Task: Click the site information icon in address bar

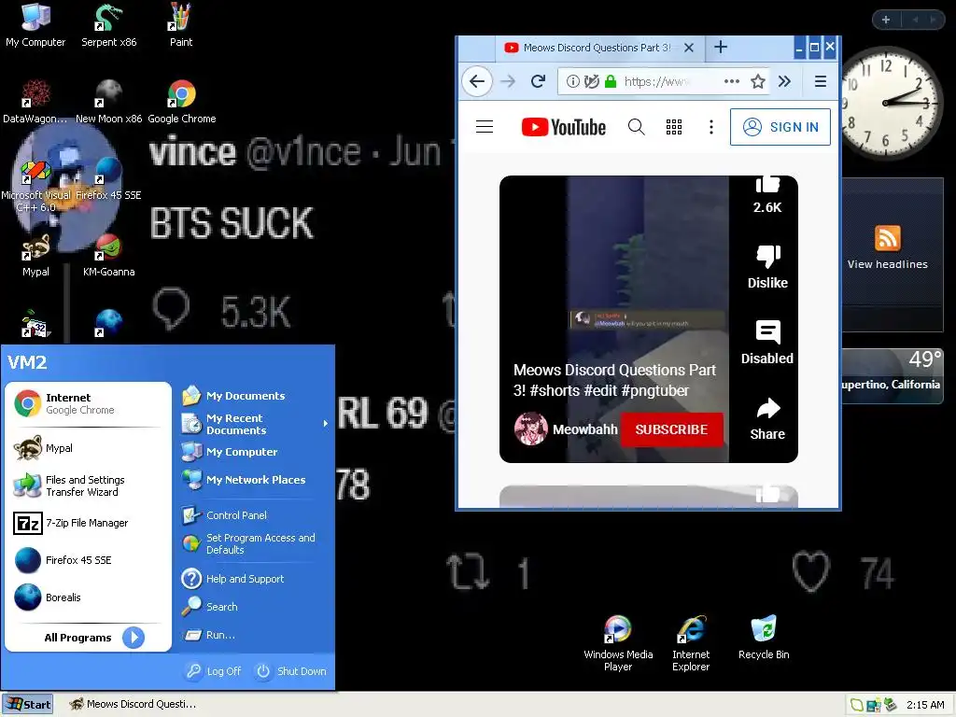Action: (572, 81)
